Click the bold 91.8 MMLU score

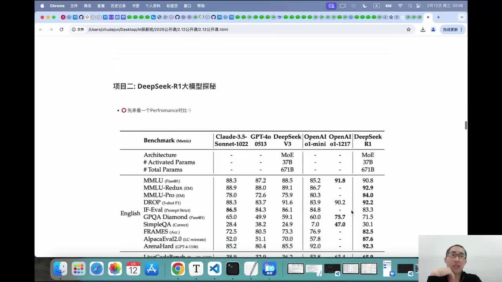click(x=340, y=181)
